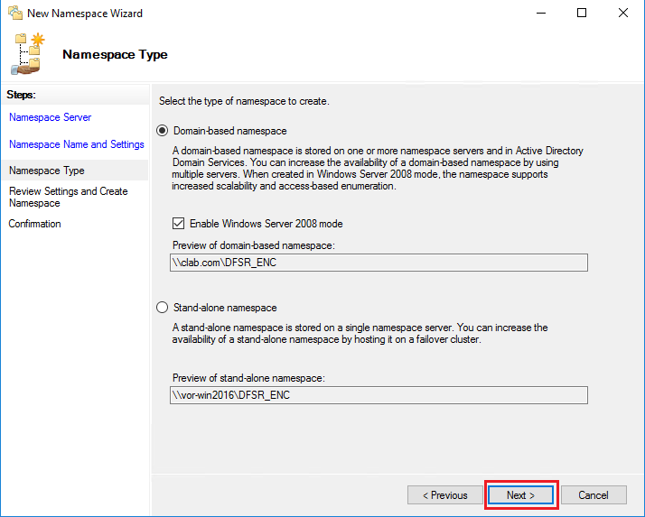Click Review Settings and Create Namespace step
645x517 pixels.
click(x=68, y=197)
